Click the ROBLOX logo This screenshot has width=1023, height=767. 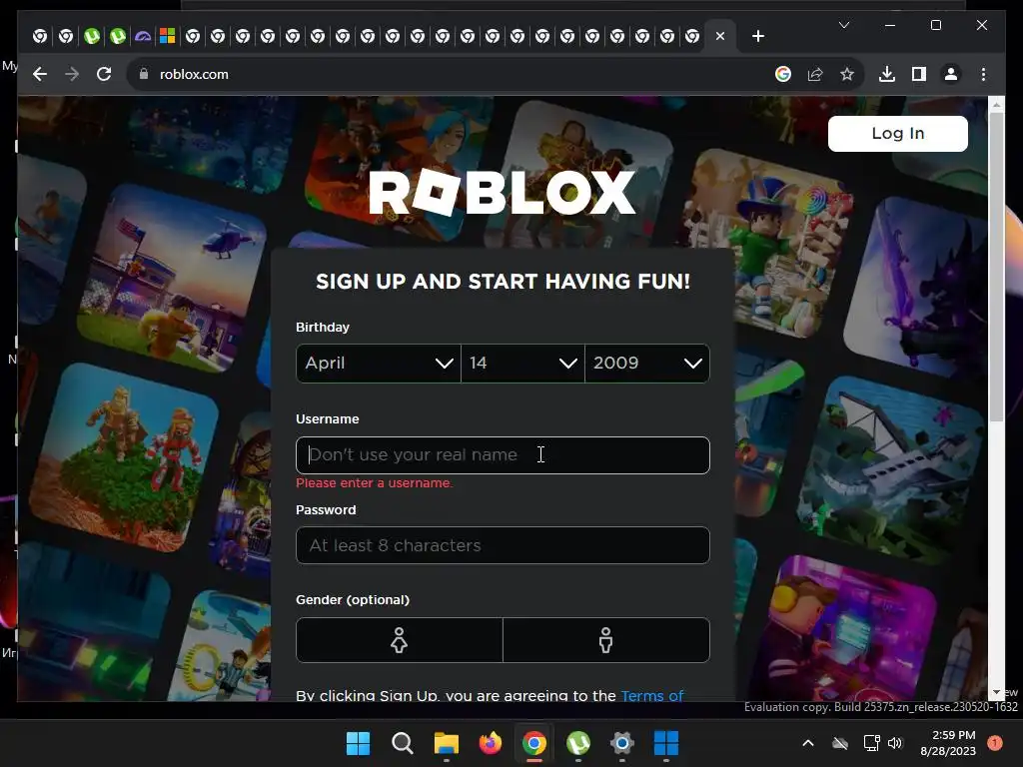tap(503, 193)
